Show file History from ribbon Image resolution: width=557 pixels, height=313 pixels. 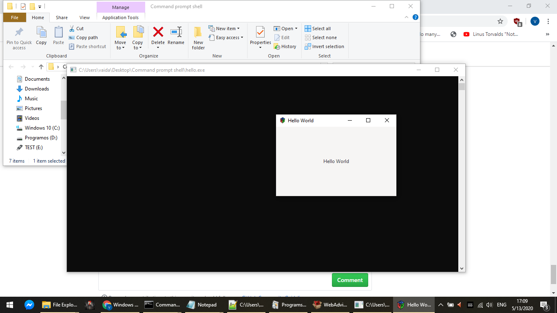coord(285,46)
